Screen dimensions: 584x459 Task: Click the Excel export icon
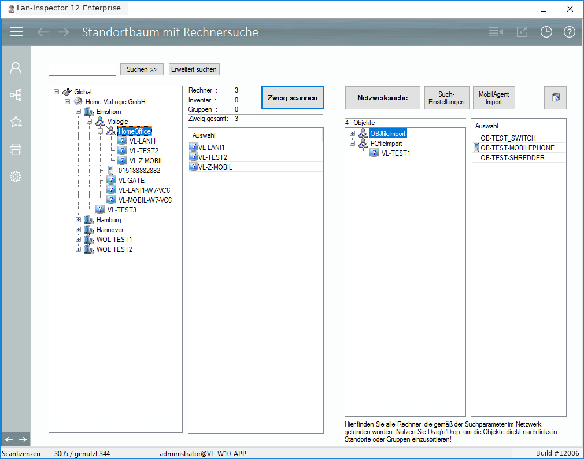tap(522, 32)
